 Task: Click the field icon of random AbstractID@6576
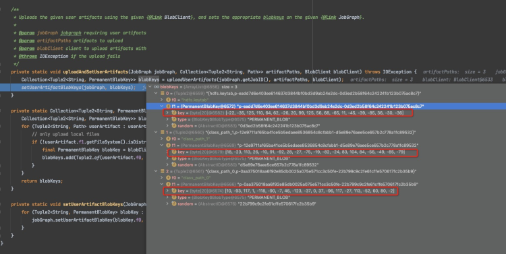pyautogui.click(x=174, y=203)
